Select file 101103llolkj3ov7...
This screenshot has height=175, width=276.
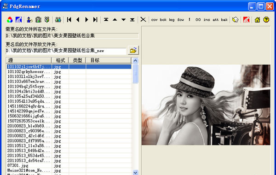point(69,76)
